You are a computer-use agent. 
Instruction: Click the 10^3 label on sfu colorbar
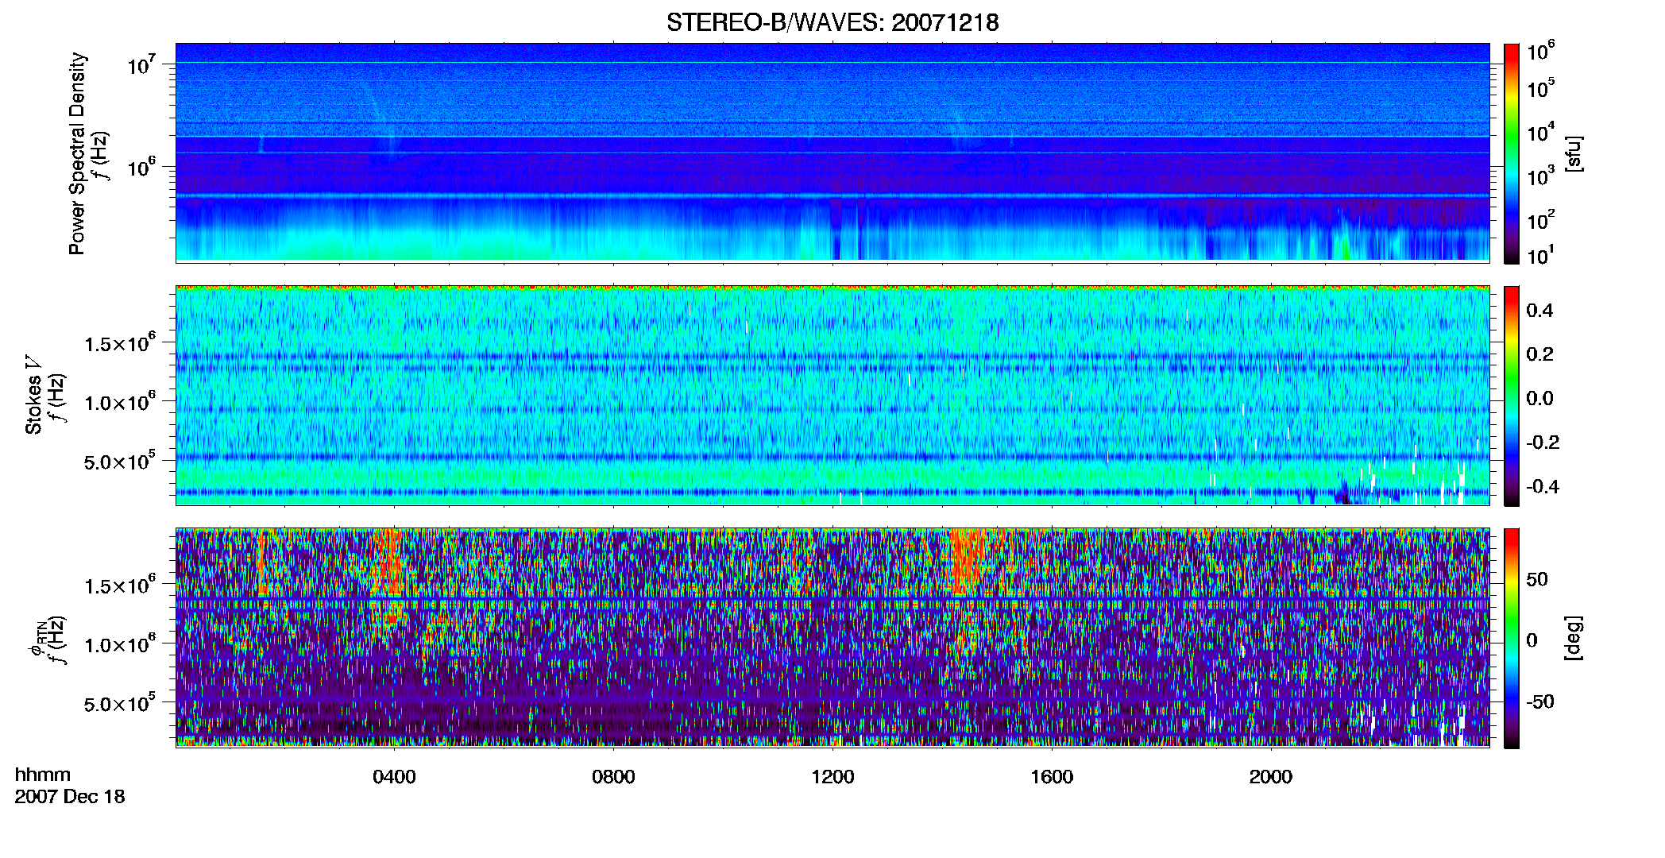point(1540,176)
